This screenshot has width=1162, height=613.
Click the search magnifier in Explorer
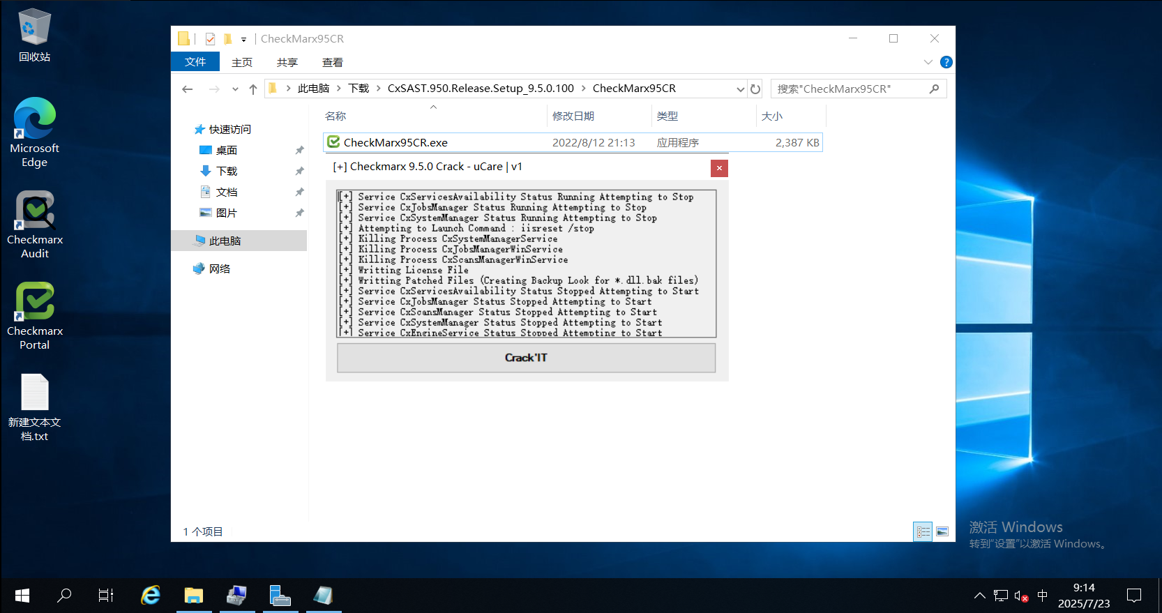click(934, 89)
